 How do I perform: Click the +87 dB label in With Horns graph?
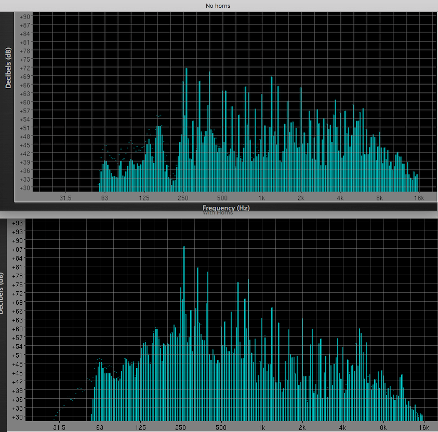[x=17, y=249]
